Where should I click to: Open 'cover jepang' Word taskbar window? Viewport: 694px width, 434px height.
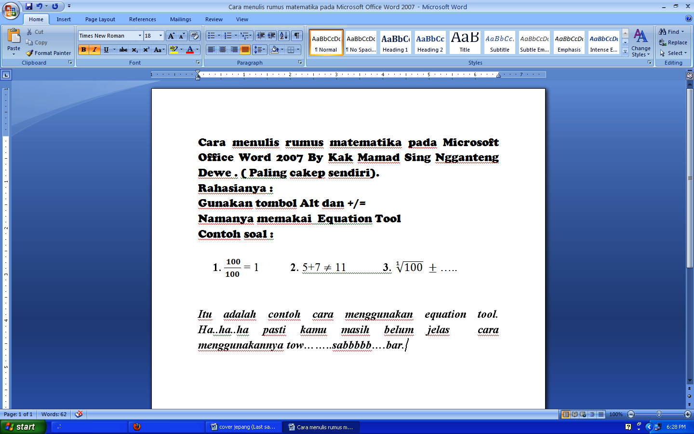click(x=243, y=427)
